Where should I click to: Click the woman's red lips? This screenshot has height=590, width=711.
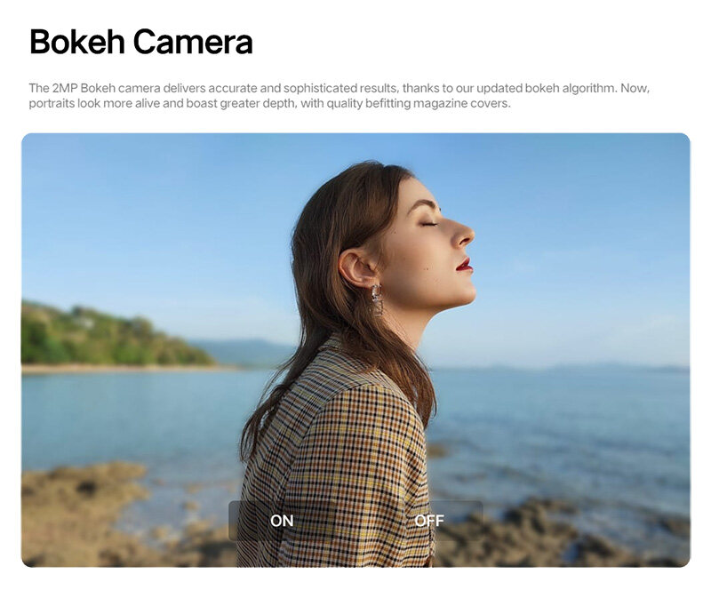[x=463, y=264]
